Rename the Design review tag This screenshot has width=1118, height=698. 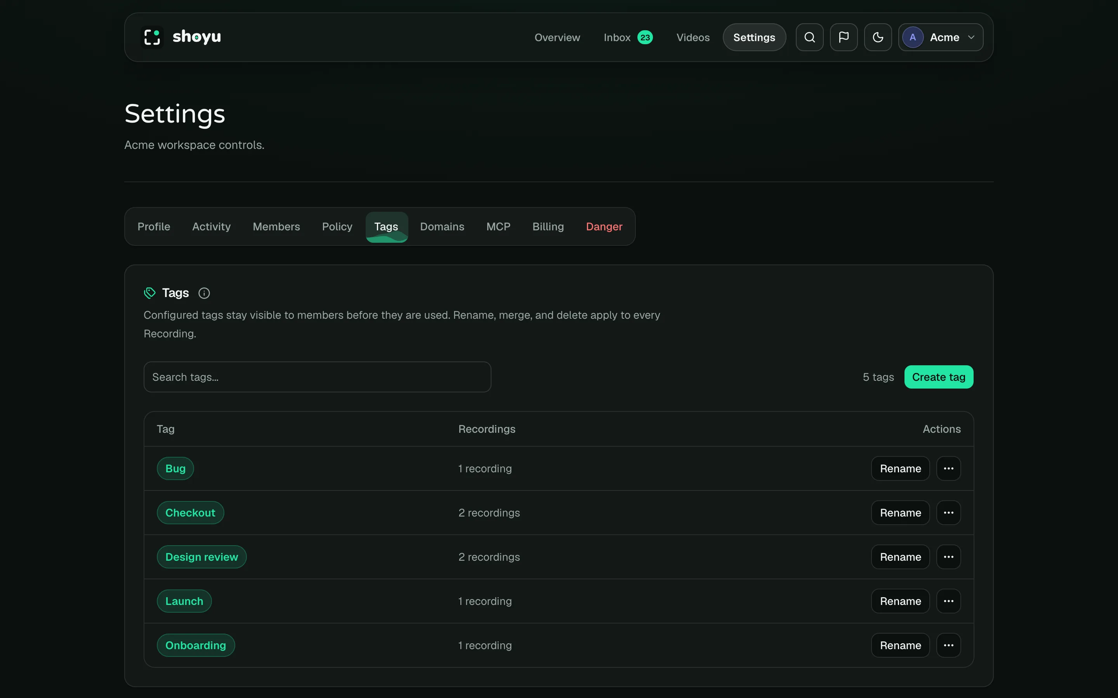coord(900,557)
